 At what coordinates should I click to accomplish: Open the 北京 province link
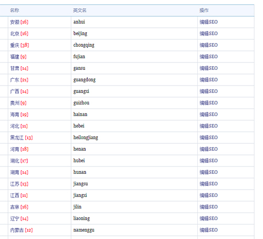click(15, 34)
